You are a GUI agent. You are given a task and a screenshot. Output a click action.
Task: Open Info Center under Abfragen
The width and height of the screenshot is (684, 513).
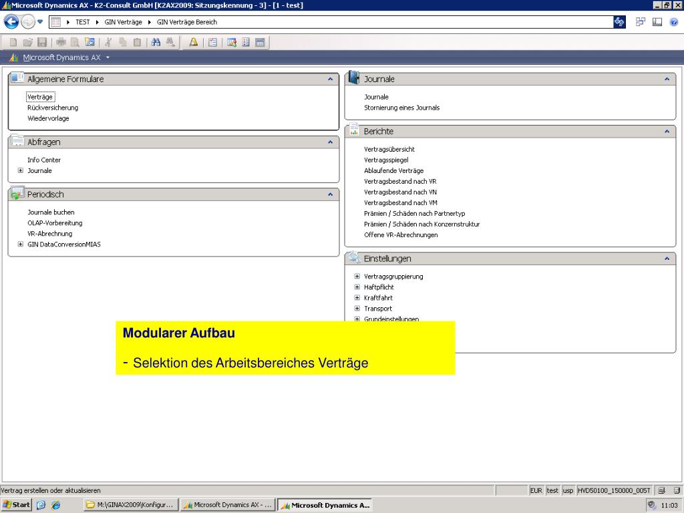(x=44, y=160)
